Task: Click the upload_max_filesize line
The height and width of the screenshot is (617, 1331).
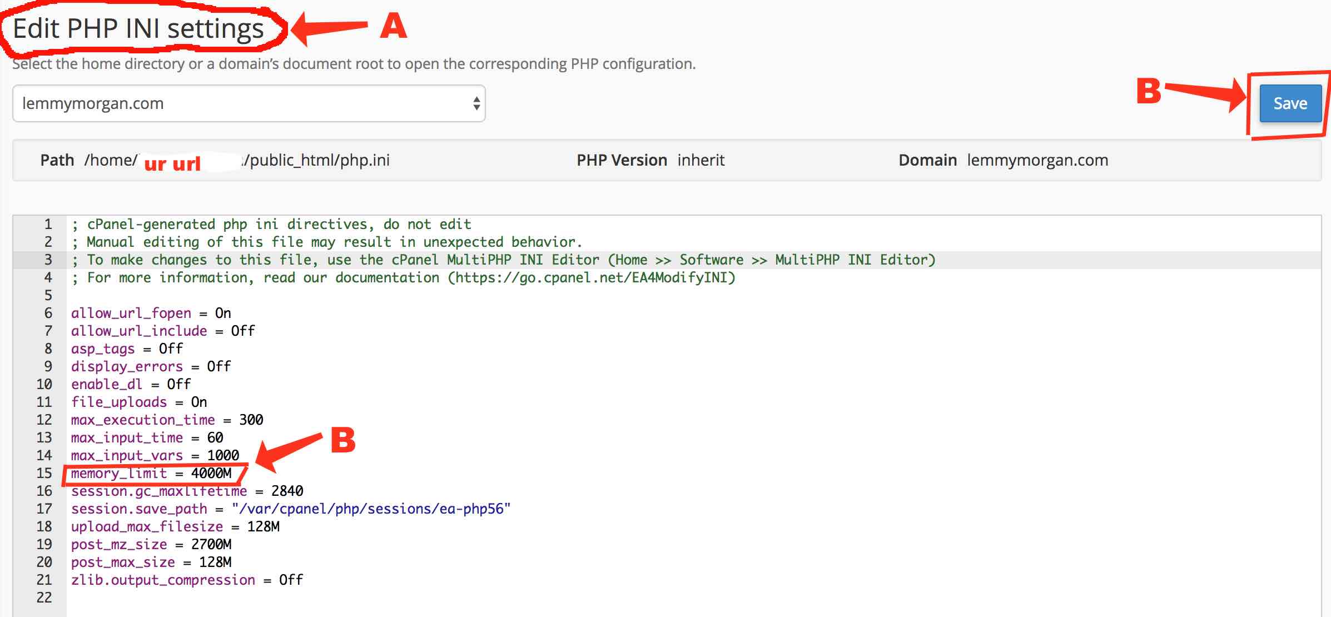Action: pyautogui.click(x=175, y=526)
